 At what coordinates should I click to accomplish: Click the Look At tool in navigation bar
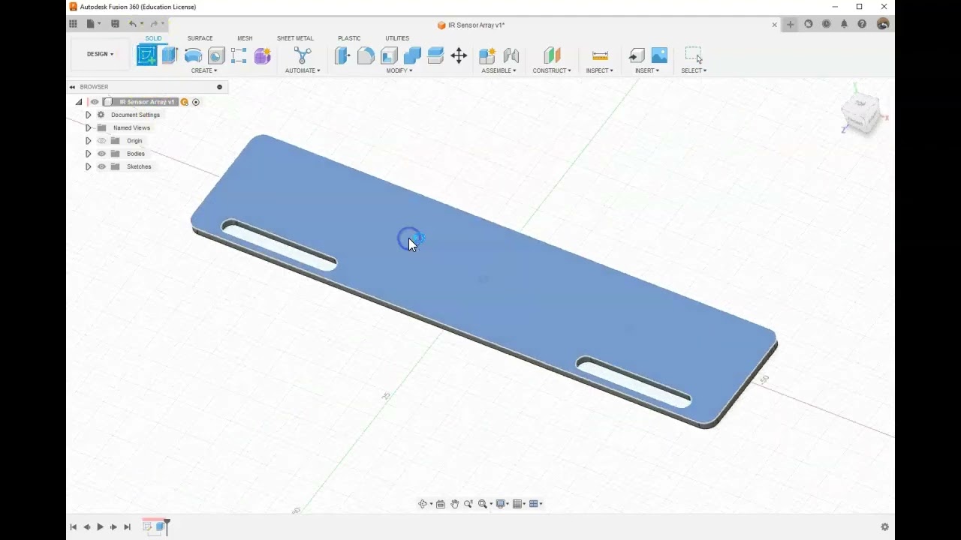point(441,504)
